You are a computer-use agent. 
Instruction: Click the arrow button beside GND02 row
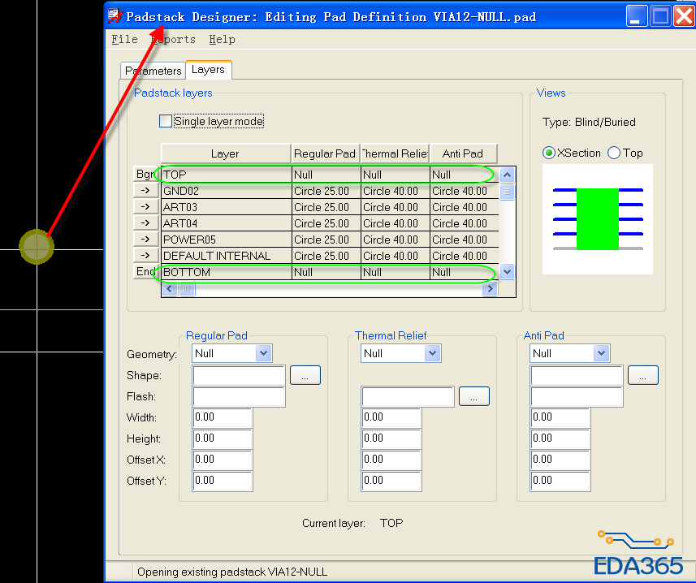146,191
